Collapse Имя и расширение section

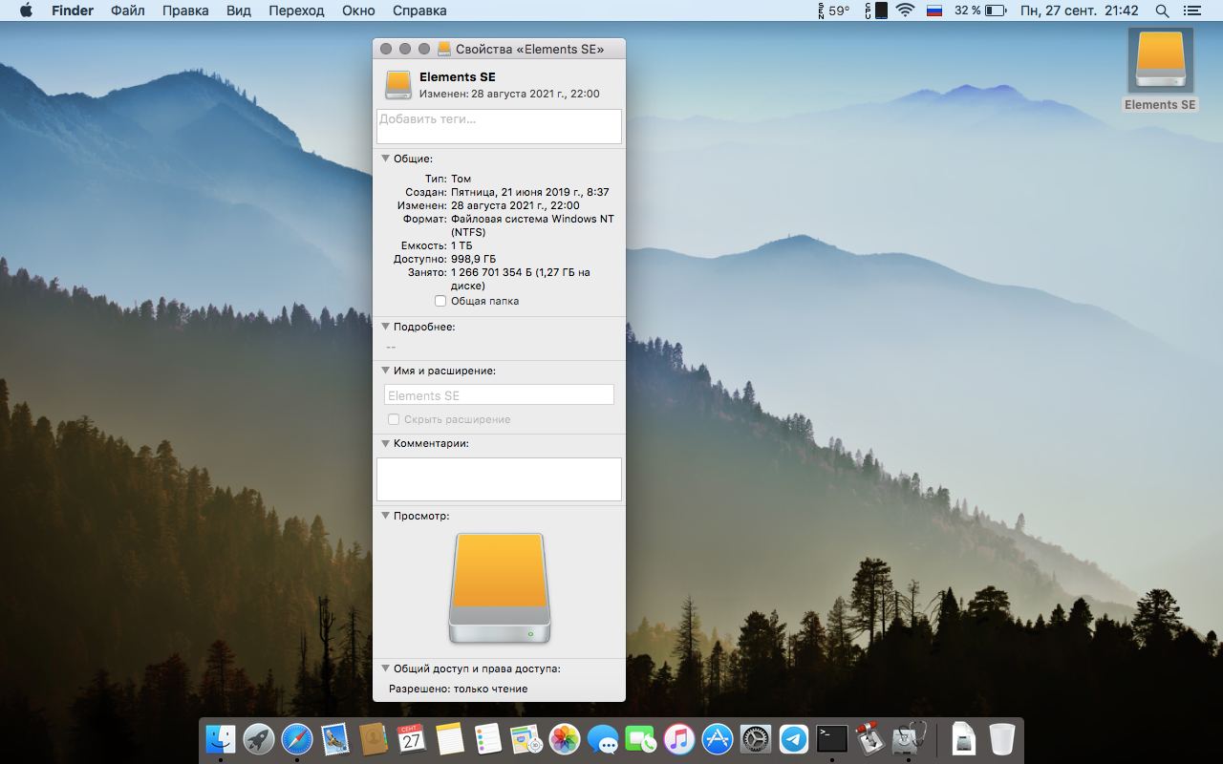(386, 371)
